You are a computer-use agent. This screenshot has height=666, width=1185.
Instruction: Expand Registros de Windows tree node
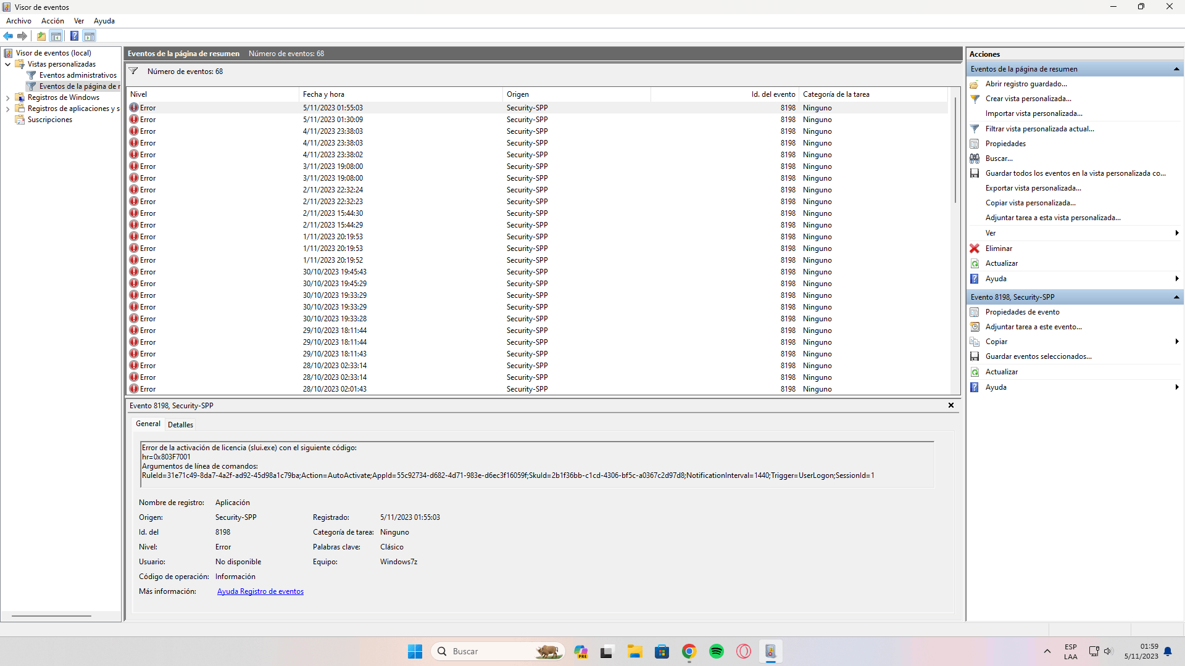tap(7, 97)
